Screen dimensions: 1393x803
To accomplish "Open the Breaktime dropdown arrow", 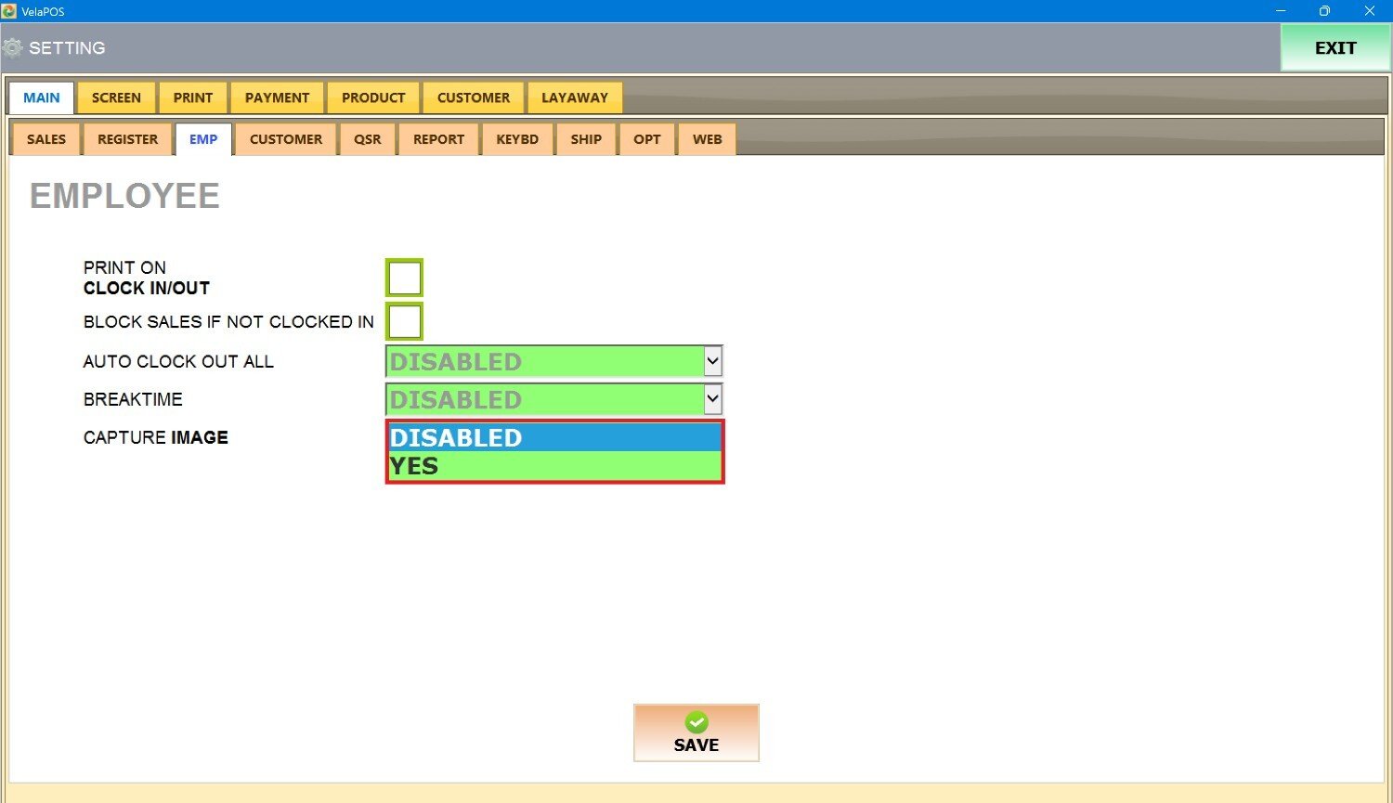I will [712, 399].
